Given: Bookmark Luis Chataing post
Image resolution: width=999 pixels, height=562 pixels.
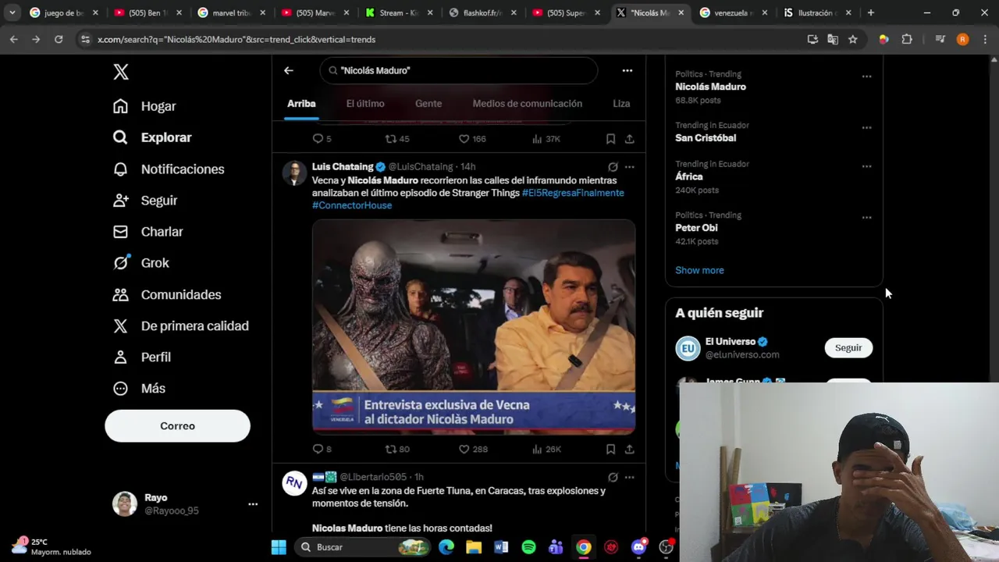Looking at the screenshot, I should coord(610,450).
